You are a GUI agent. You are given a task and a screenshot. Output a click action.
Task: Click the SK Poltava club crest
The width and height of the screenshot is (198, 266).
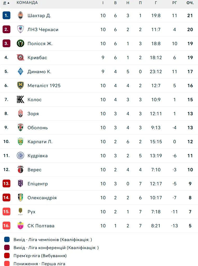coord(21,226)
